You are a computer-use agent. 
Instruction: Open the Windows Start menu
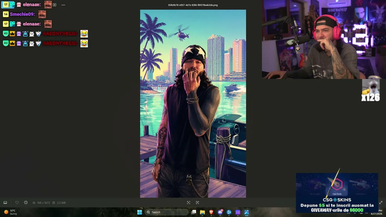(139, 212)
